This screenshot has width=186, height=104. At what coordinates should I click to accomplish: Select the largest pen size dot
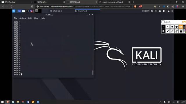click(x=176, y=27)
